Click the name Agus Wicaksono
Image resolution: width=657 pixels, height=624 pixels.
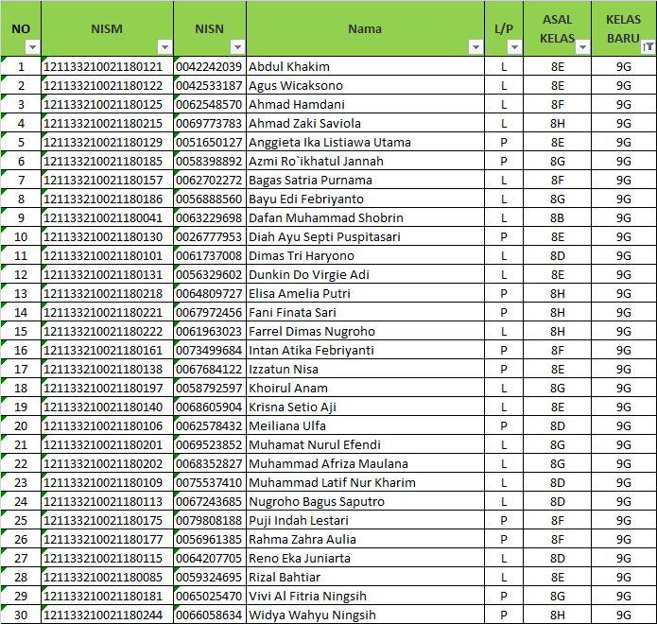coord(296,85)
